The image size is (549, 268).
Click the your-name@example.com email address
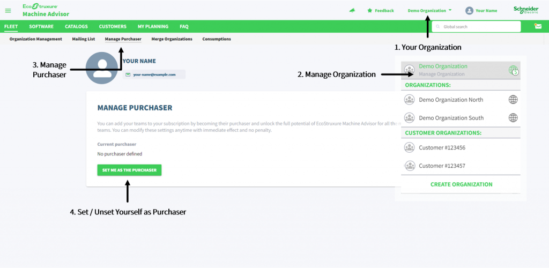pyautogui.click(x=154, y=75)
